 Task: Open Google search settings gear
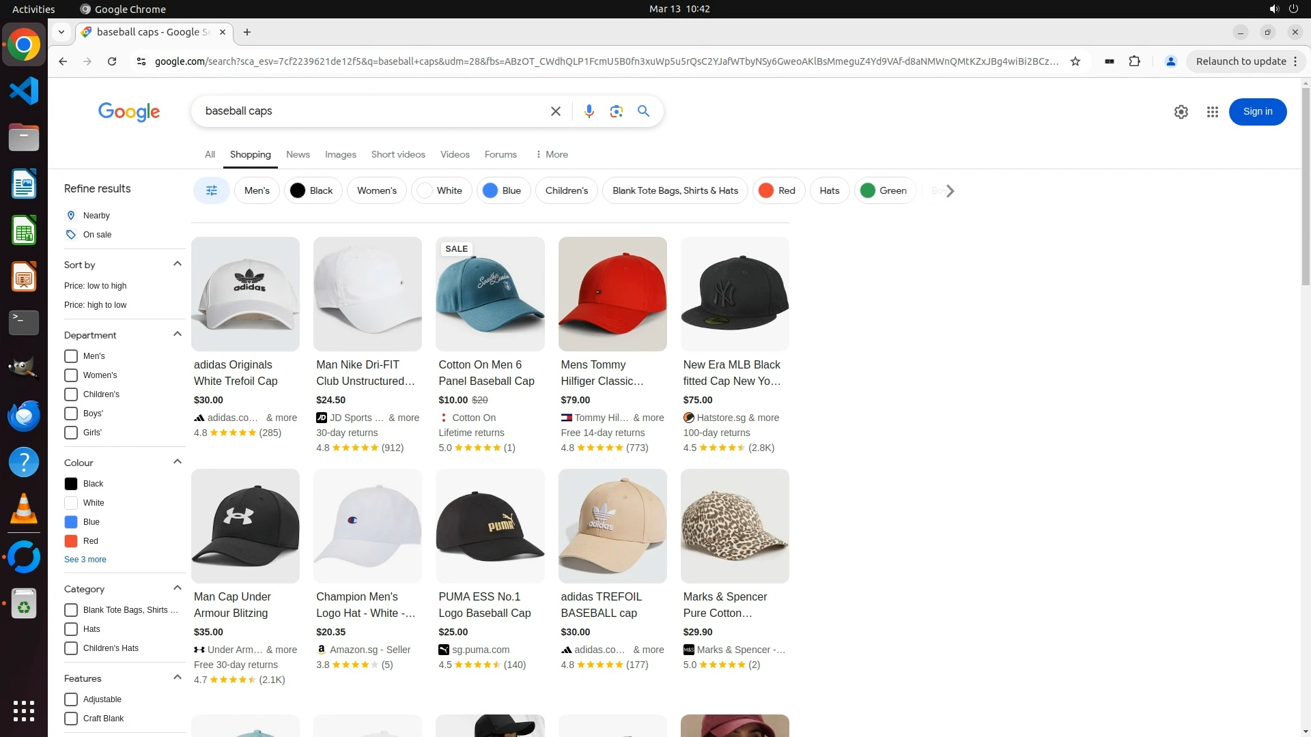pos(1181,112)
